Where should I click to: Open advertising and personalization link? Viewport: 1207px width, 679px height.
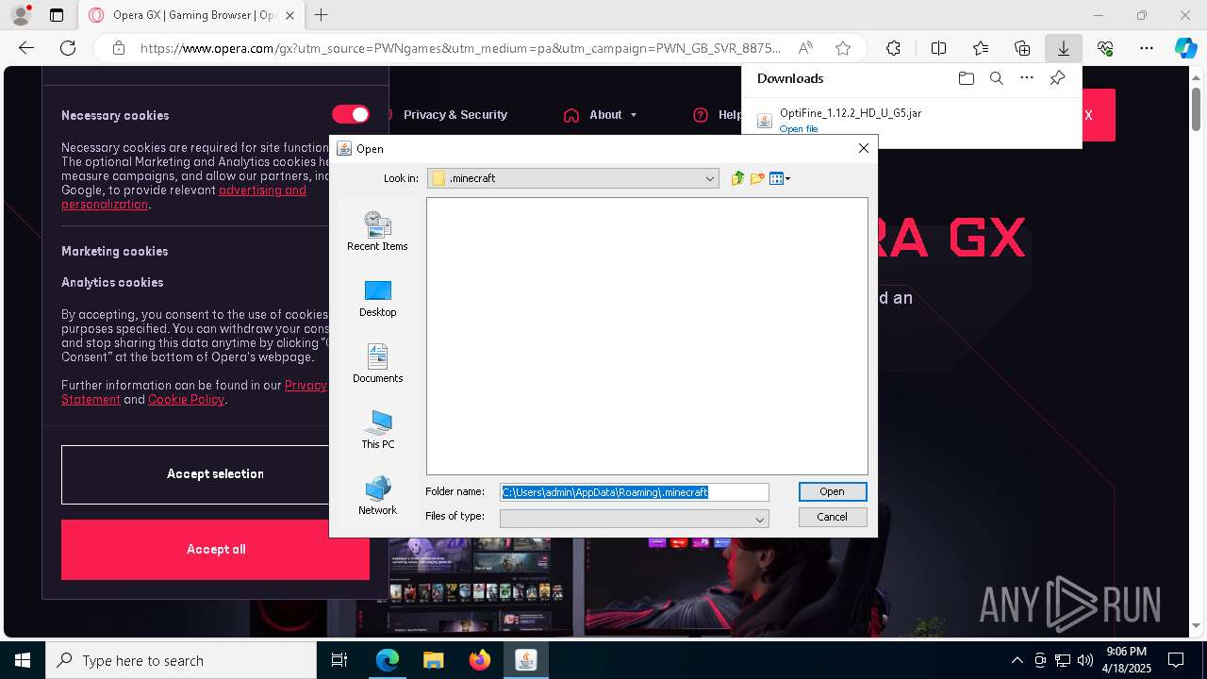[184, 197]
